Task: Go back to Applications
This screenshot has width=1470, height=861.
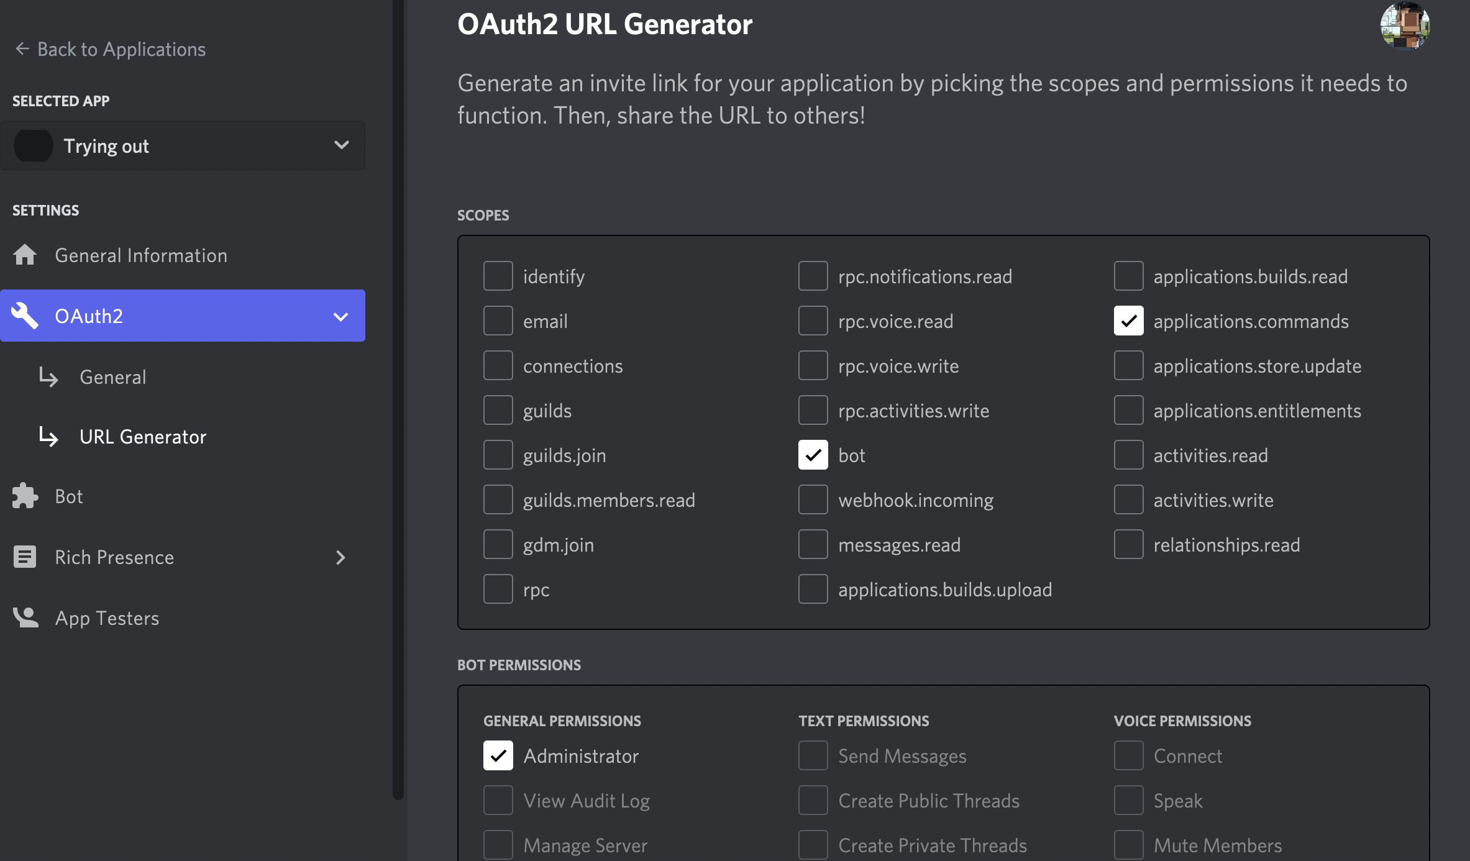Action: coord(111,48)
